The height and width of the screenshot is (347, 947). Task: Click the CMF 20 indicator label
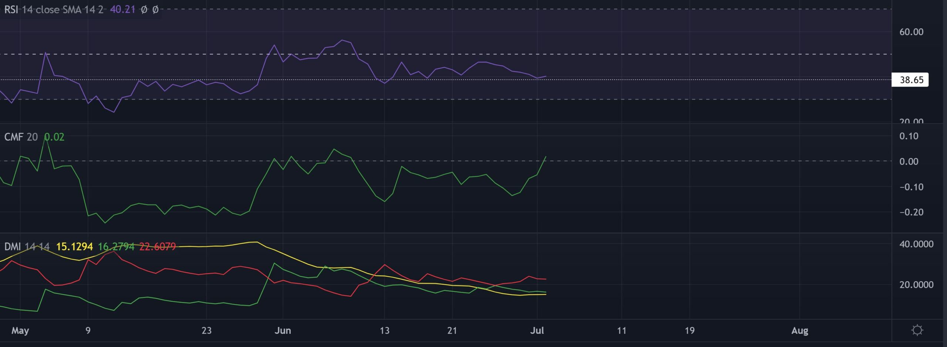[x=20, y=137]
